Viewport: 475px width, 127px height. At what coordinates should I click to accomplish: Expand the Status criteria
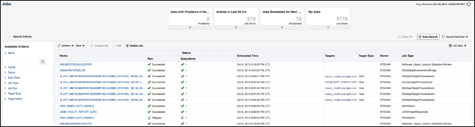click(x=5, y=72)
